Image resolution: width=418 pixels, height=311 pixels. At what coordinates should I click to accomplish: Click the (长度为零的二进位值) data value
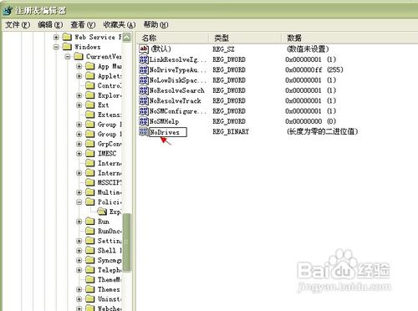click(322, 131)
